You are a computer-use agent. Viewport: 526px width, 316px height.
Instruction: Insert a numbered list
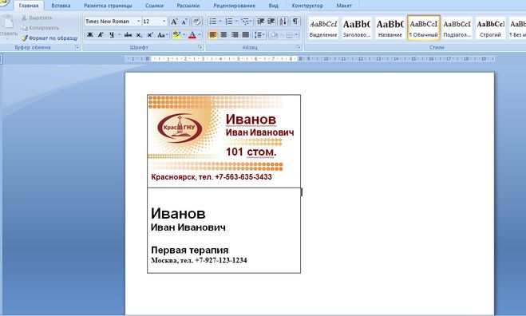[x=229, y=22]
